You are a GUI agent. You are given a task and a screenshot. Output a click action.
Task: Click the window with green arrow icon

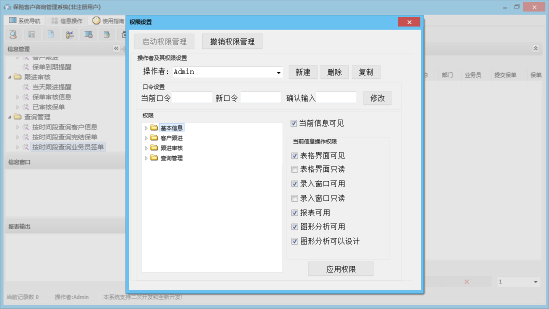click(107, 34)
